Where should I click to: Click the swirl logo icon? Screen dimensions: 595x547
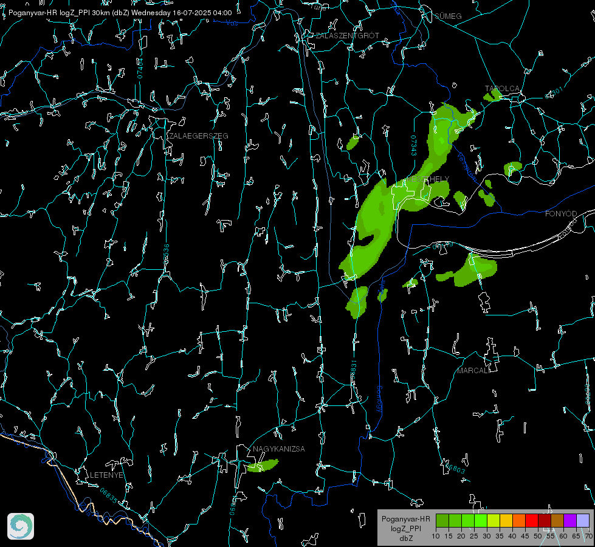tap(21, 526)
